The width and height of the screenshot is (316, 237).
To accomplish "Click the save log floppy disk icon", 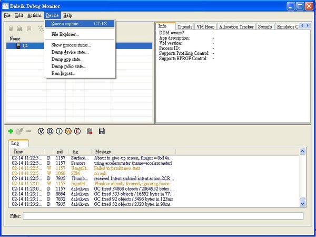I will coord(102,131).
